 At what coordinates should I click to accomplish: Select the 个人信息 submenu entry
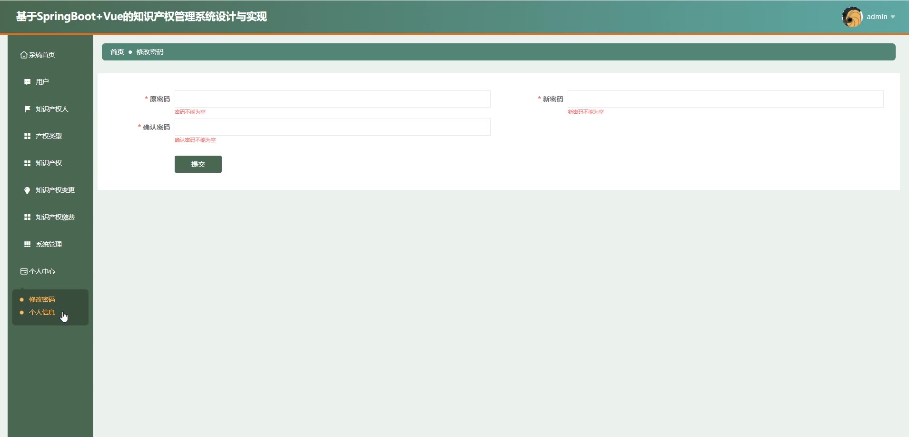click(42, 312)
